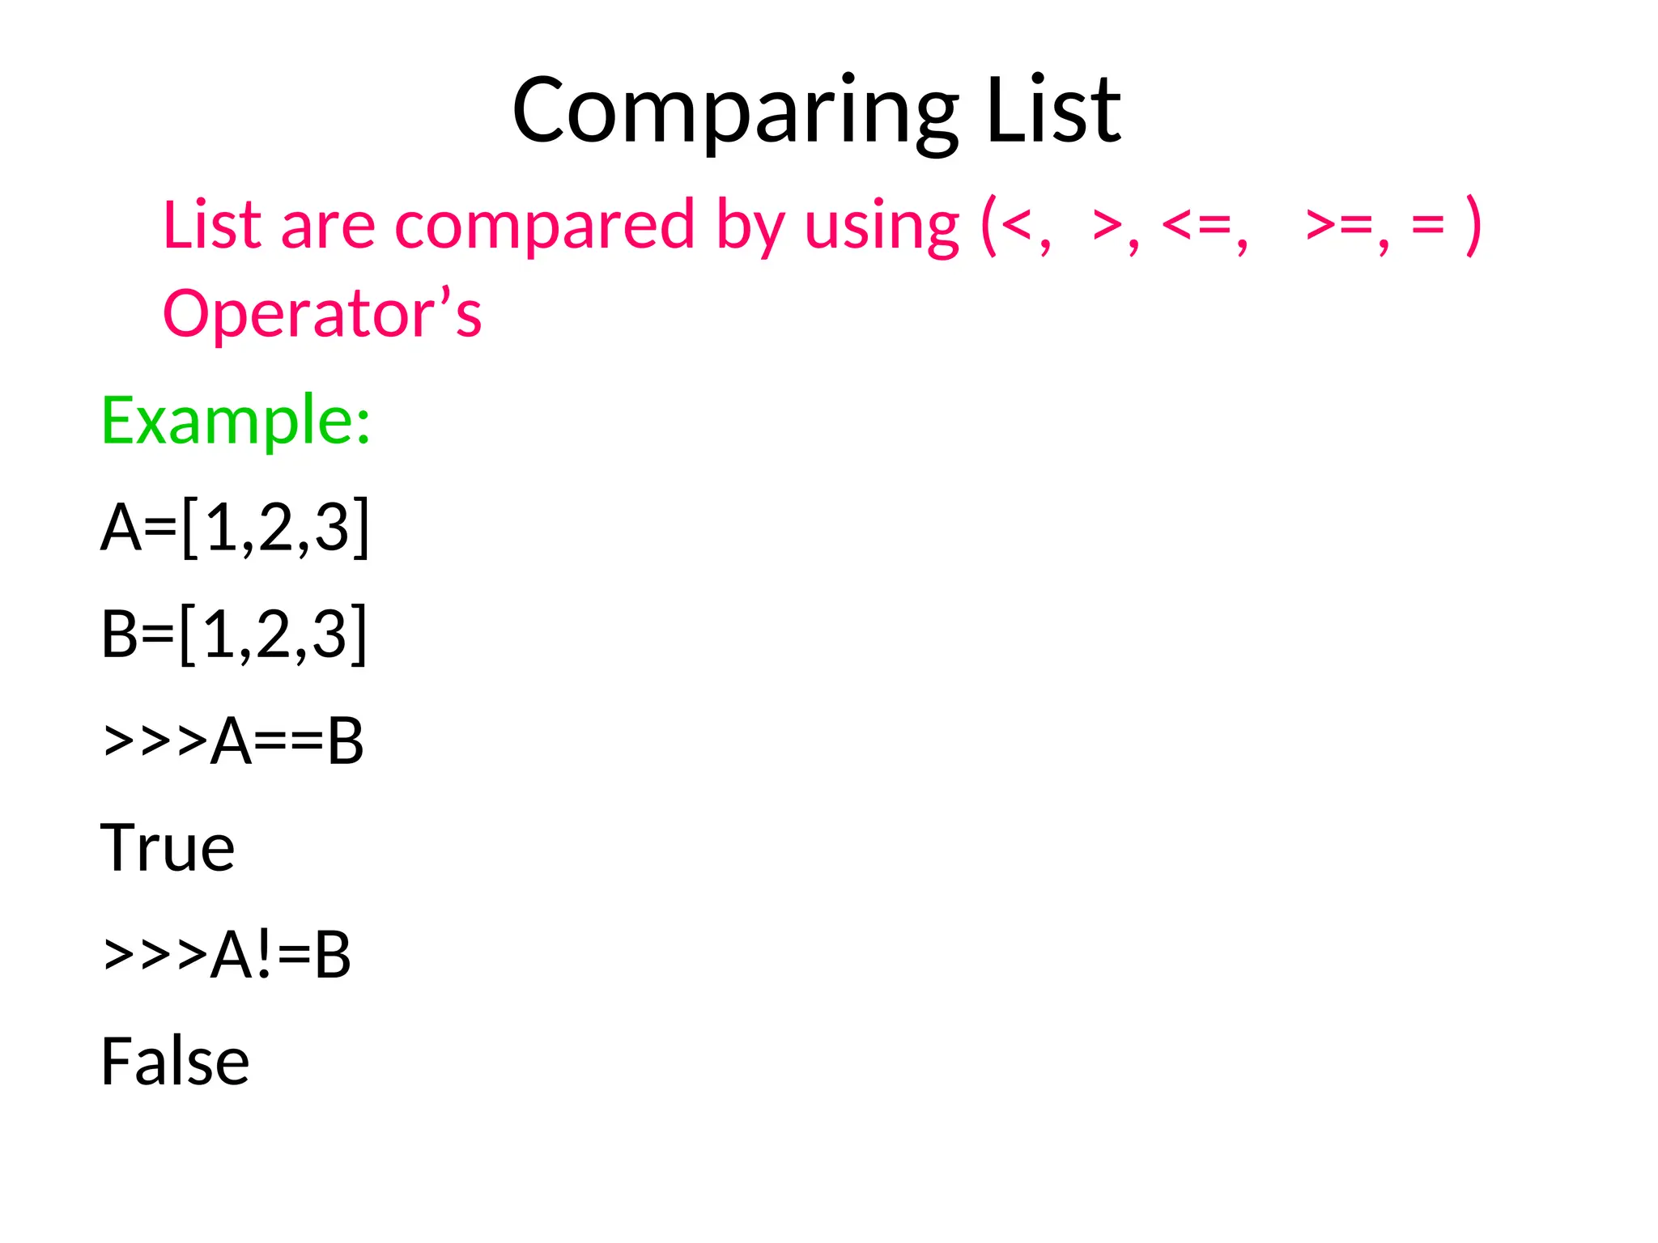
Task: Click the pink 'List are compared by using' line
Action: click(822, 227)
